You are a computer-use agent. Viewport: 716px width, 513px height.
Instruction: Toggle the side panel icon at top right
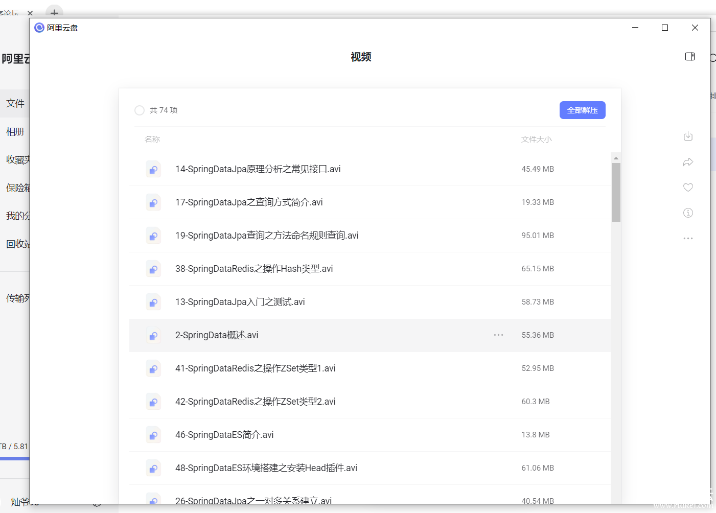(x=690, y=56)
